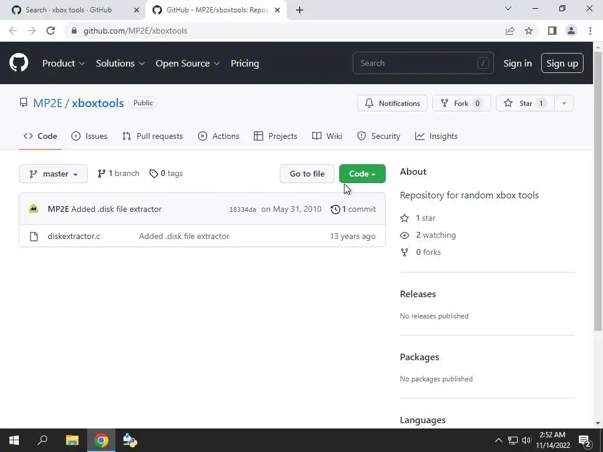Click the Releases heading link
The width and height of the screenshot is (603, 452).
pos(418,294)
